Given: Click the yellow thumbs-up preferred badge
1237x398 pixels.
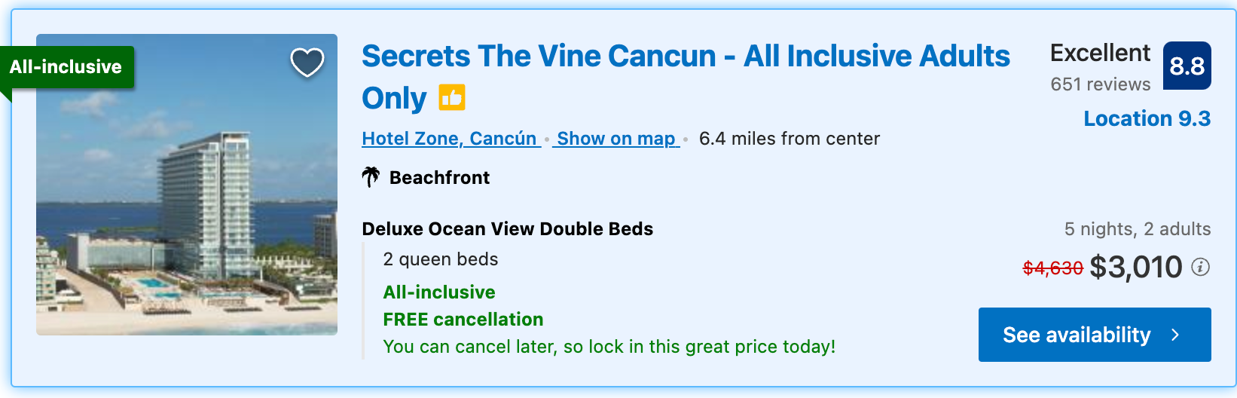Looking at the screenshot, I should click(452, 97).
